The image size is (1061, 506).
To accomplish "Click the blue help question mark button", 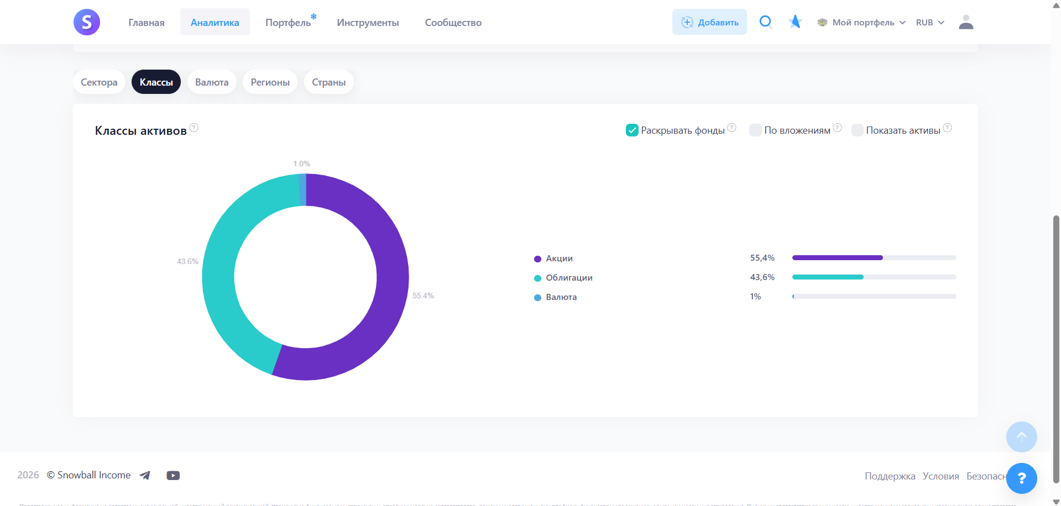I will pyautogui.click(x=1021, y=478).
